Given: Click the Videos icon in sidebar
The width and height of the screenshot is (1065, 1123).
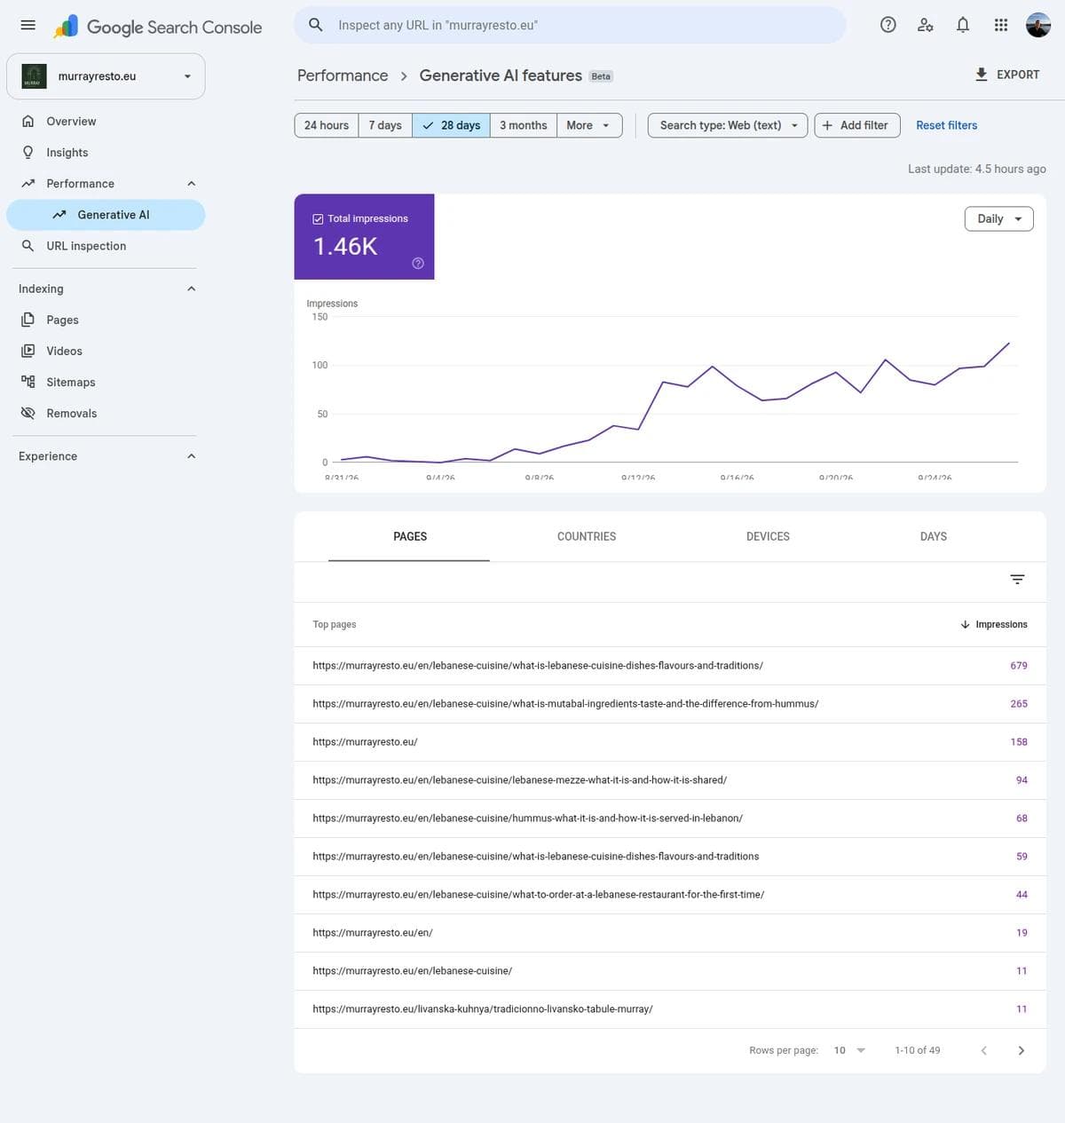Looking at the screenshot, I should point(28,351).
